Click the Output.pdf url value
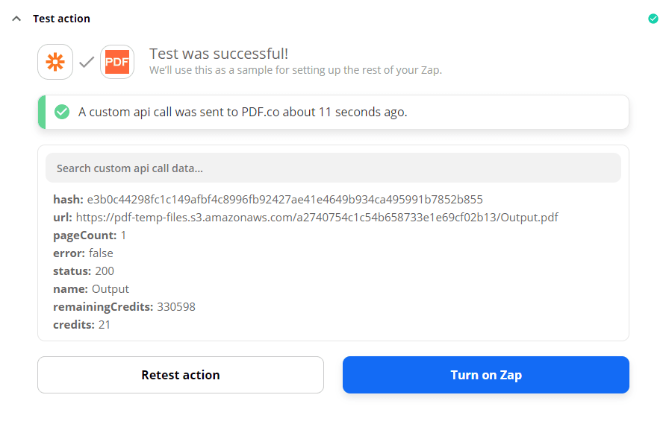The width and height of the screenshot is (666, 430). [317, 218]
